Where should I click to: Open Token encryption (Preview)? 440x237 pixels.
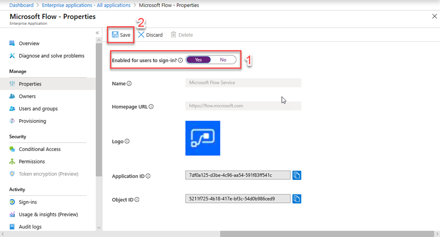tap(48, 174)
